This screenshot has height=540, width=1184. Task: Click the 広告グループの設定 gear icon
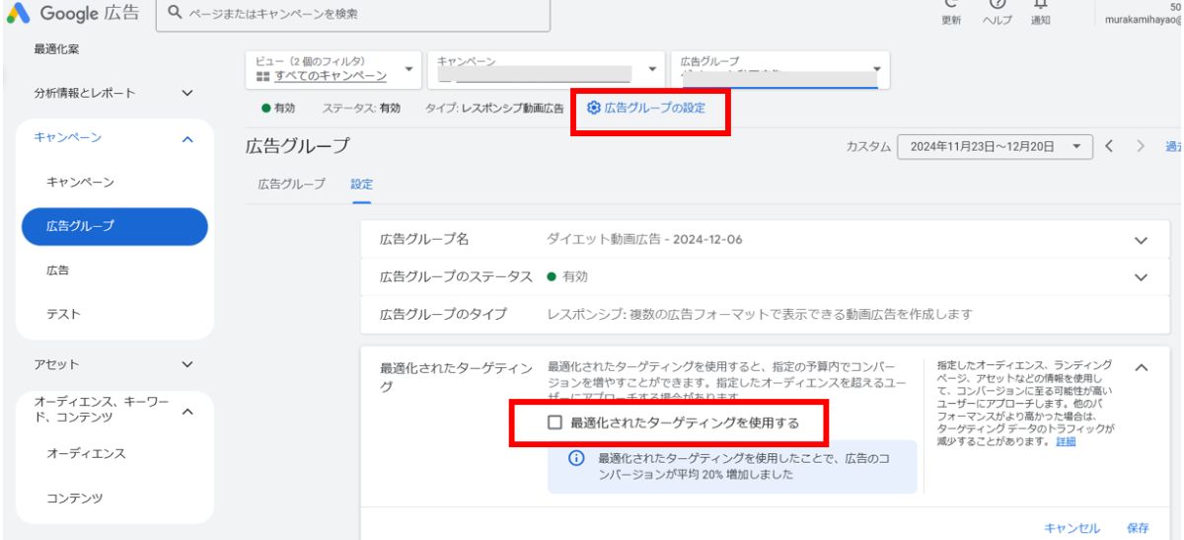[593, 108]
